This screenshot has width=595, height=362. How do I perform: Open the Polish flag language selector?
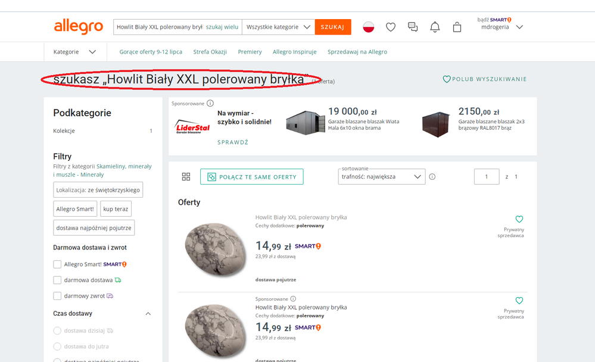coord(369,27)
